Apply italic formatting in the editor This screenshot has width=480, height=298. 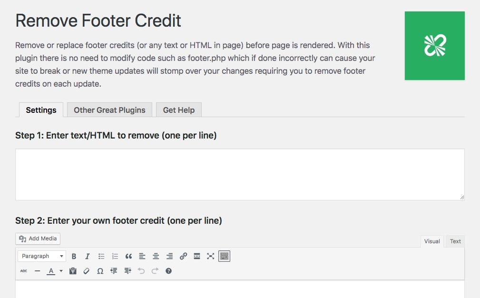[88, 256]
